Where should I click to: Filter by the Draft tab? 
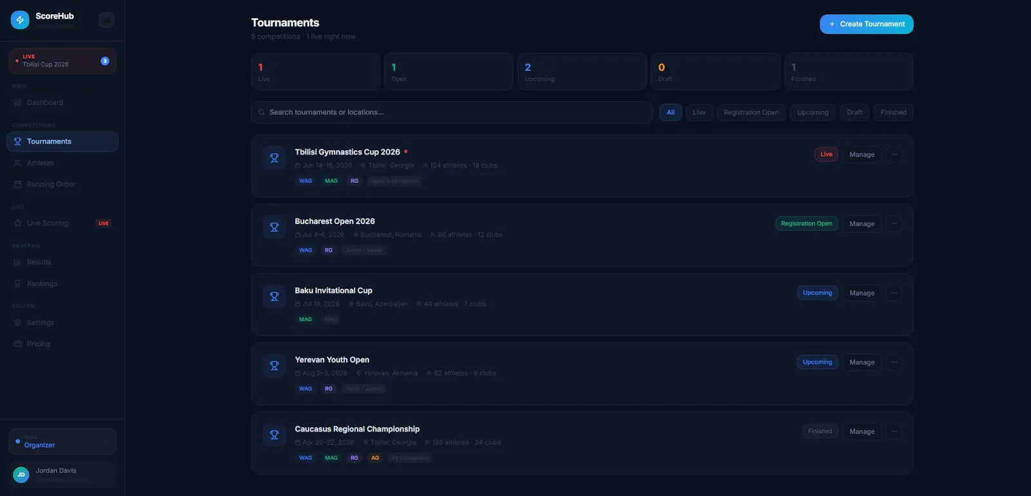coord(854,112)
